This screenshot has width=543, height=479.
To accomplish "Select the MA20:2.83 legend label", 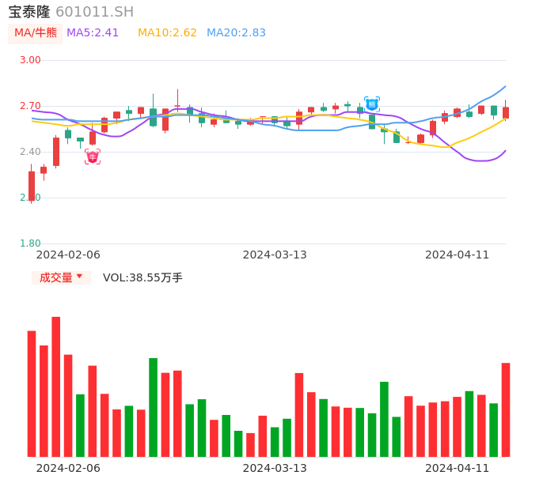I will pyautogui.click(x=236, y=33).
